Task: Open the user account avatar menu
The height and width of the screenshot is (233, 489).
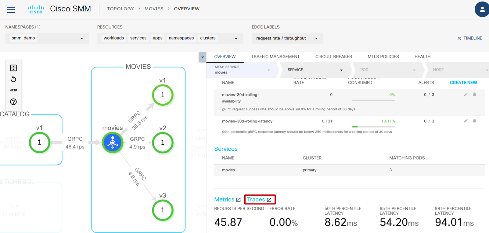Action: (482, 9)
